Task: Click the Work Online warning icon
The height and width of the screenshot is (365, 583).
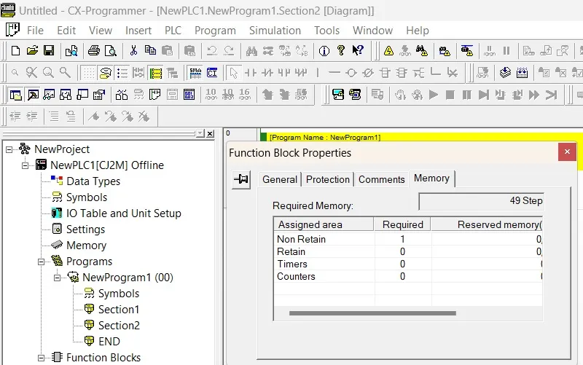Action: click(x=388, y=50)
